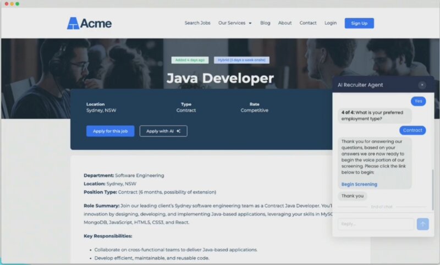Image resolution: width=440 pixels, height=265 pixels.
Task: Click the green macOS fullscreen dot
Action: point(17,4)
